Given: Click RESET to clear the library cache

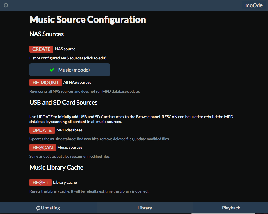Looking at the screenshot, I should (40, 183).
